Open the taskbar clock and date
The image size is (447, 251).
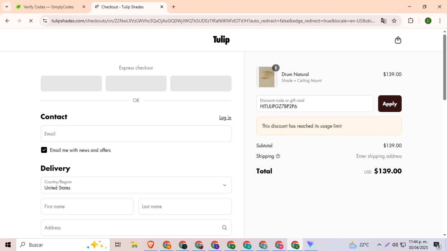point(418,245)
